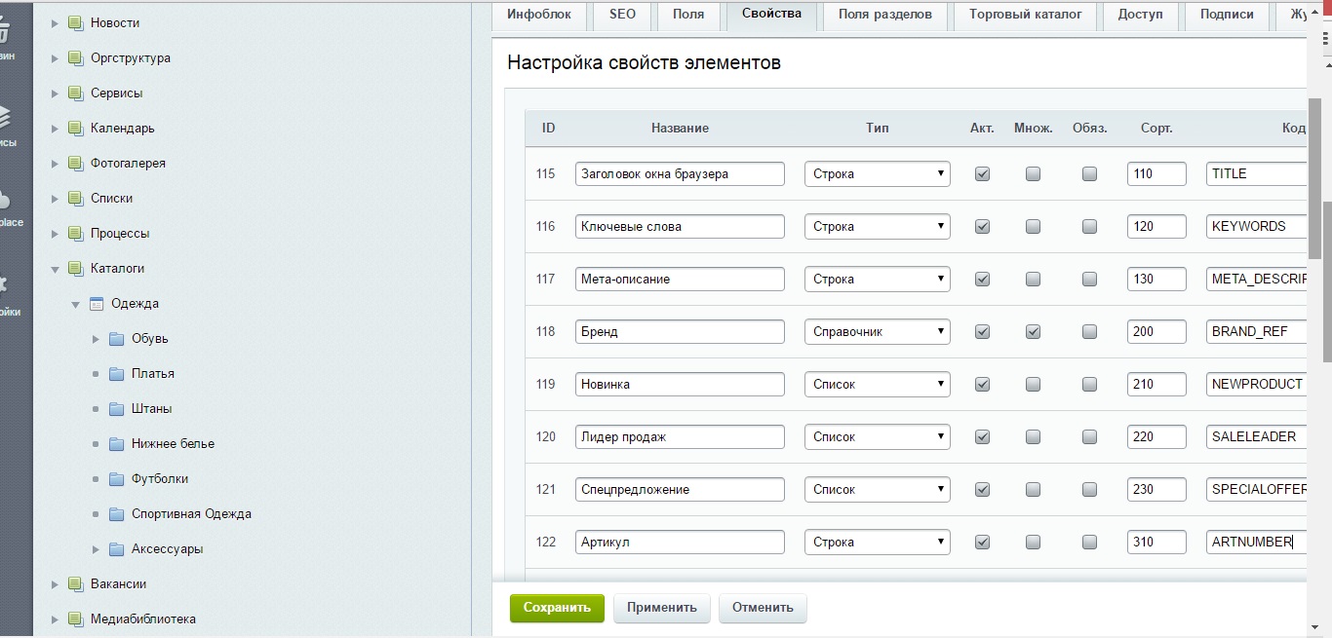Disable active checkbox for Артикул property
The width and height of the screenshot is (1332, 638).
click(x=982, y=543)
